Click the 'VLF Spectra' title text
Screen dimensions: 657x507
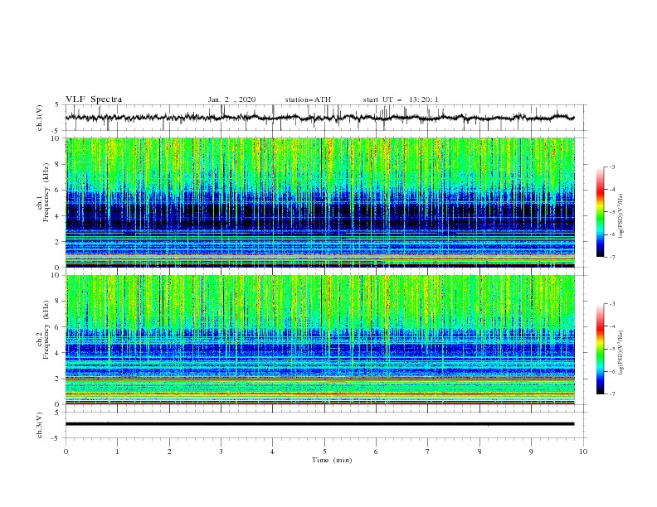pyautogui.click(x=94, y=99)
